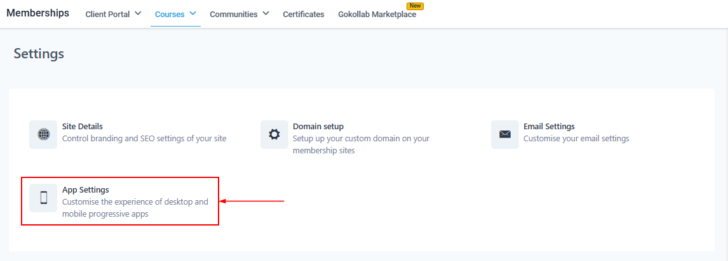Viewport: 728px width, 261px height.
Task: Open the Site Details title link
Action: pyautogui.click(x=83, y=127)
